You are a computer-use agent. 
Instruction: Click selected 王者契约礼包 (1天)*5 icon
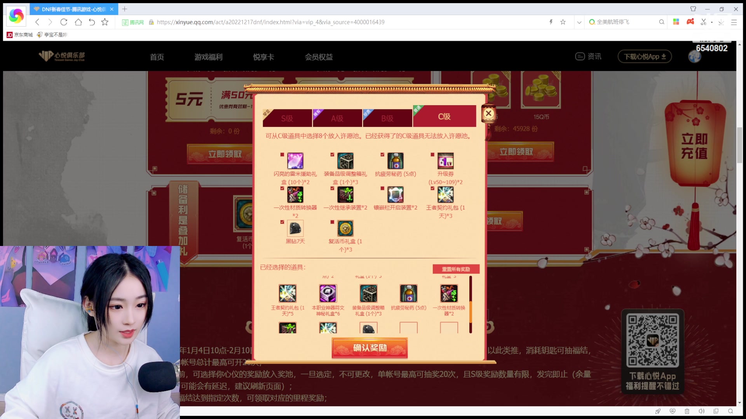288,293
